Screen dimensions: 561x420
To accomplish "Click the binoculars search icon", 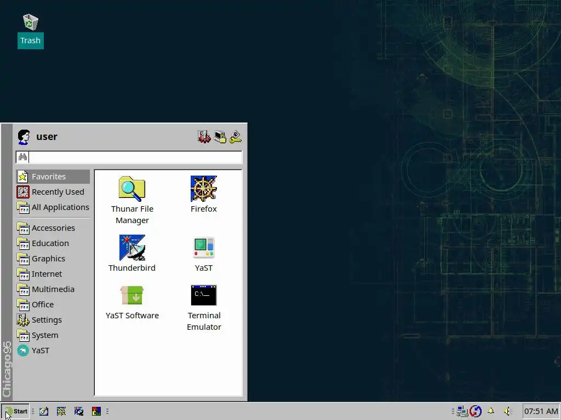I will tap(22, 157).
